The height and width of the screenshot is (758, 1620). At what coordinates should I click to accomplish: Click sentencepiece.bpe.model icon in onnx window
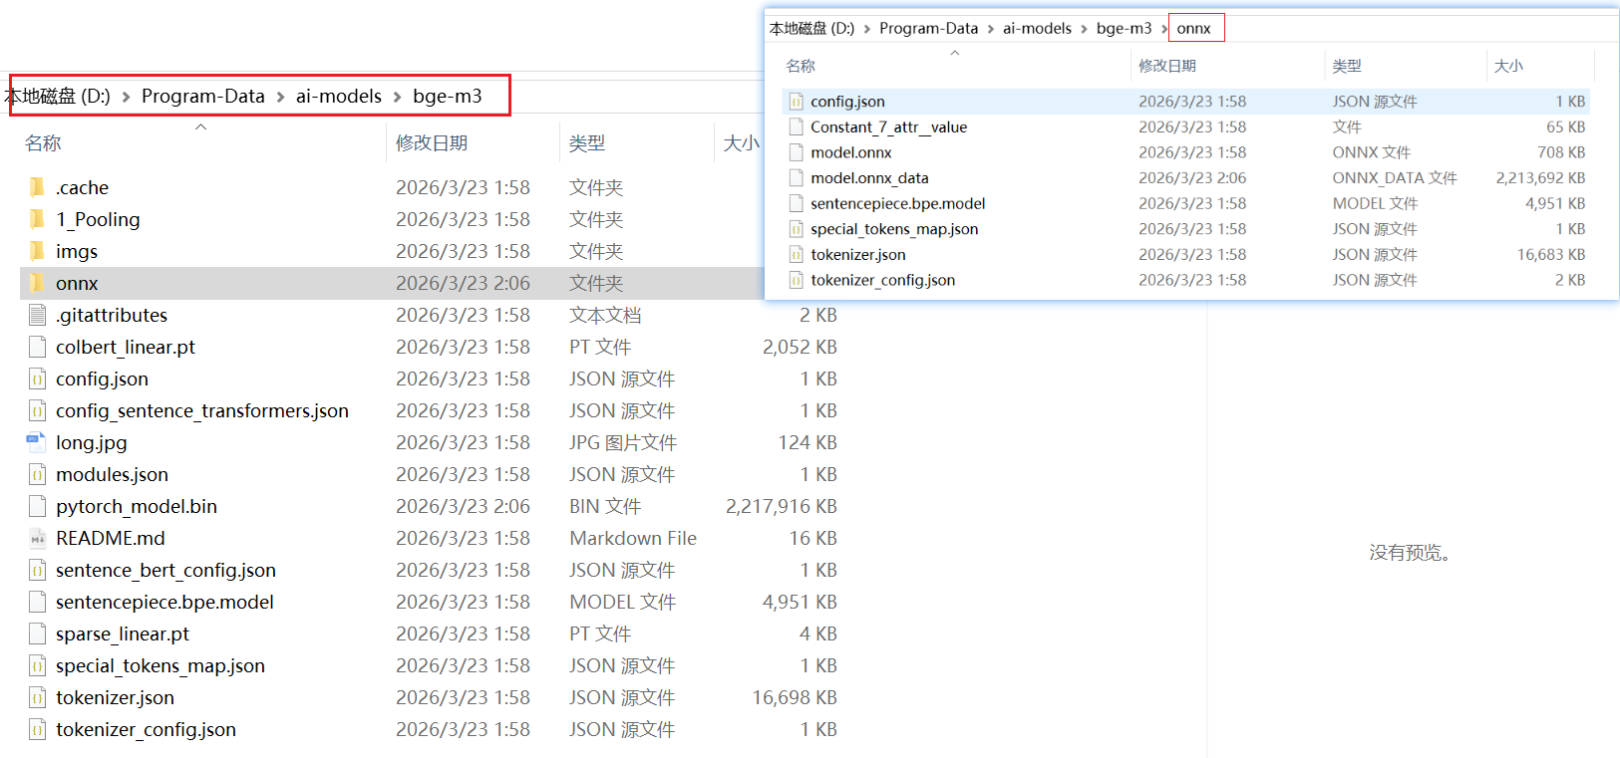point(796,203)
